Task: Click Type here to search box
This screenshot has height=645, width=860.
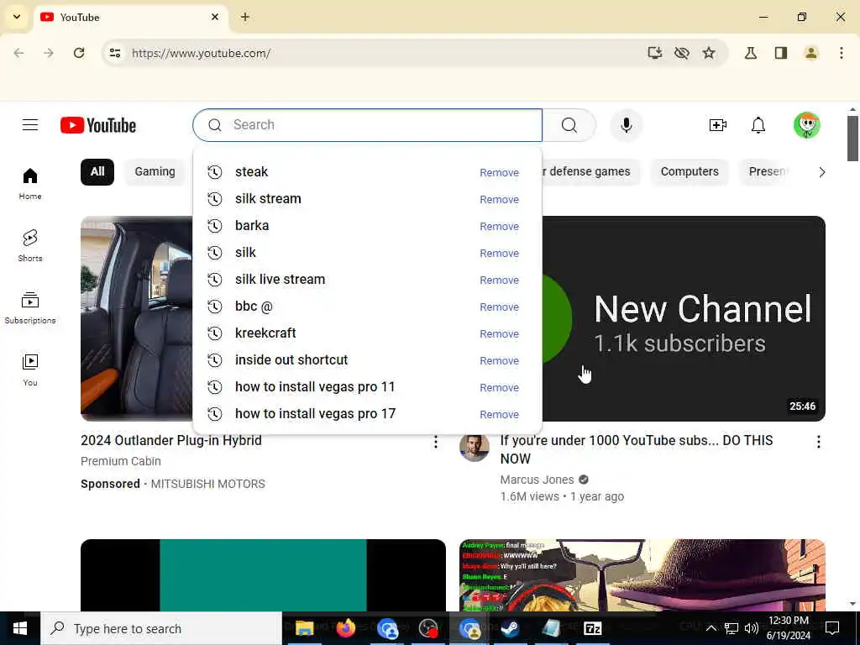Action: click(161, 628)
